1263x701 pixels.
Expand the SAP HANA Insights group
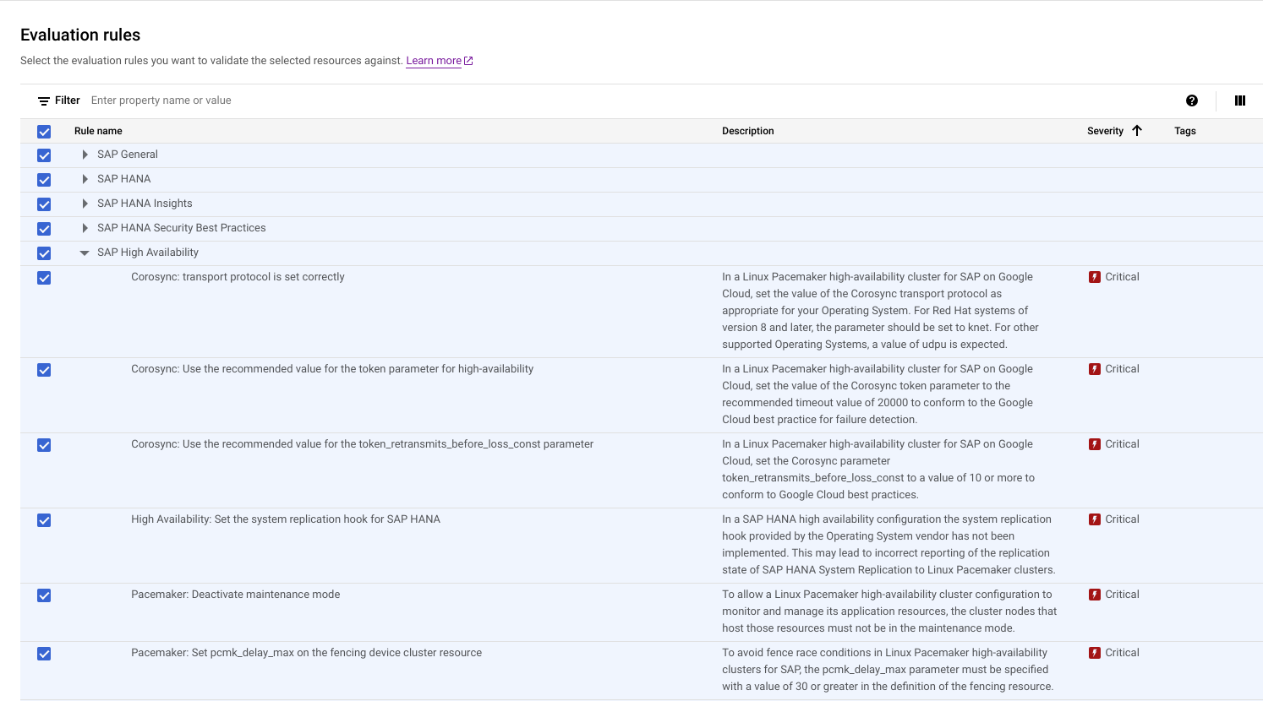click(x=85, y=204)
